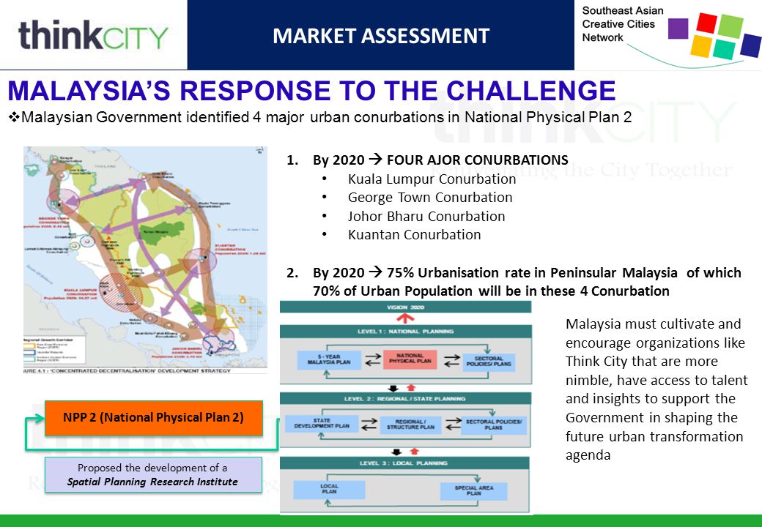Click the LOCAL PLAN box
This screenshot has height=527, width=762.
(x=329, y=489)
